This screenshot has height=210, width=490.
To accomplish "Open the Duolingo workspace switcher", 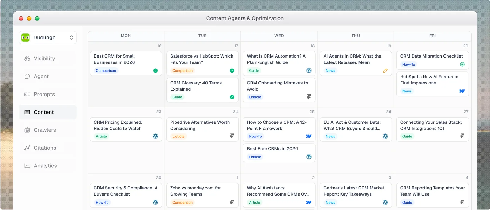I will (x=47, y=37).
